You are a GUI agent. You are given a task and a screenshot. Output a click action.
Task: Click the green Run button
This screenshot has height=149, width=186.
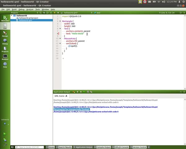coord(5,133)
